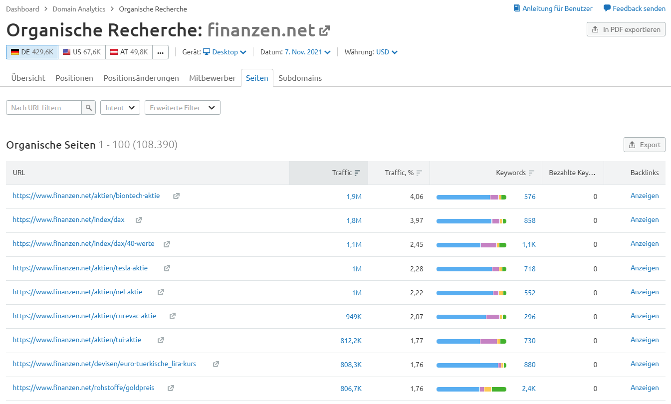Open finanzen.net in new tab via title icon
The width and height of the screenshot is (671, 404).
point(324,31)
